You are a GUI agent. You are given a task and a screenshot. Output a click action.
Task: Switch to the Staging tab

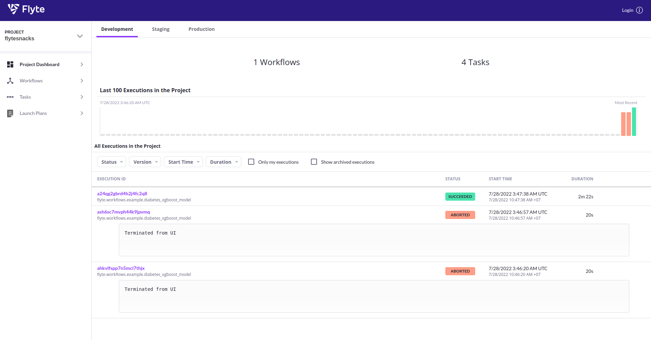pyautogui.click(x=161, y=29)
